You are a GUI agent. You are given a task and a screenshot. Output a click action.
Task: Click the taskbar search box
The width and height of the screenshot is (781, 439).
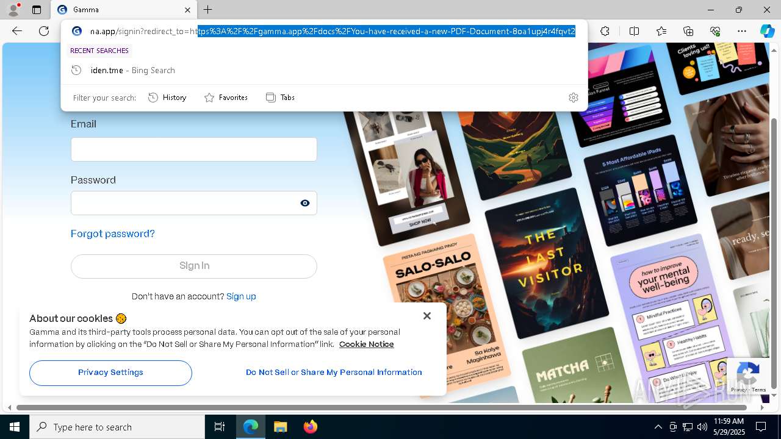click(117, 427)
